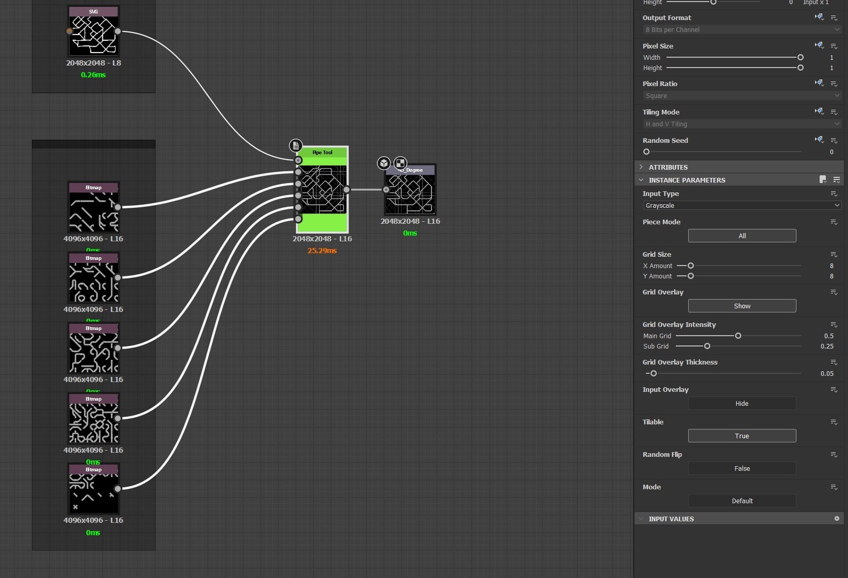The width and height of the screenshot is (848, 578).
Task: Click the options icon beside Piece Mode
Action: 834,222
